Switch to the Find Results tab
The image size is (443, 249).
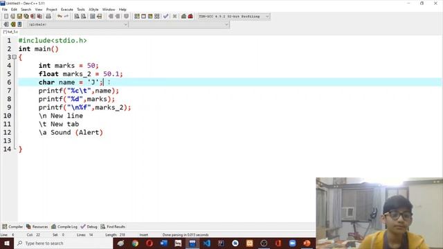pos(113,226)
